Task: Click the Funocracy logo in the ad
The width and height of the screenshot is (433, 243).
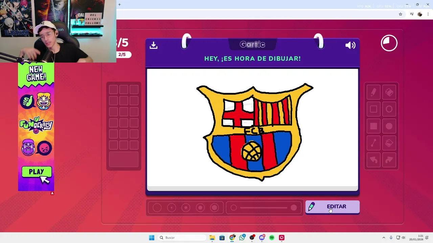Action: [x=36, y=125]
